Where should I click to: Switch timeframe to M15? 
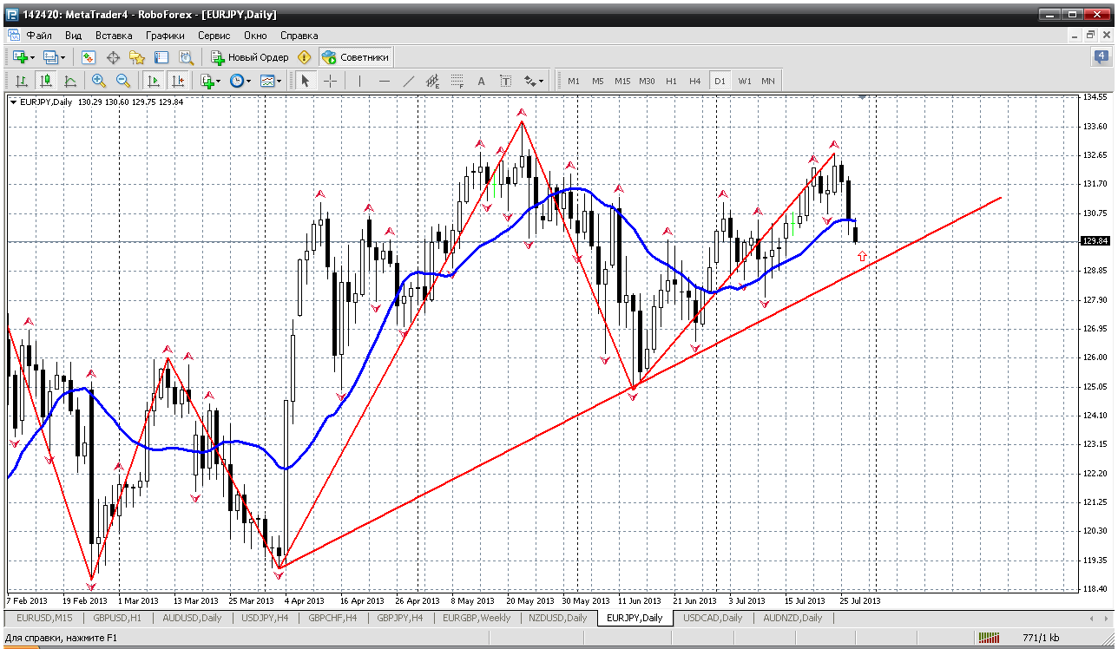(x=622, y=81)
